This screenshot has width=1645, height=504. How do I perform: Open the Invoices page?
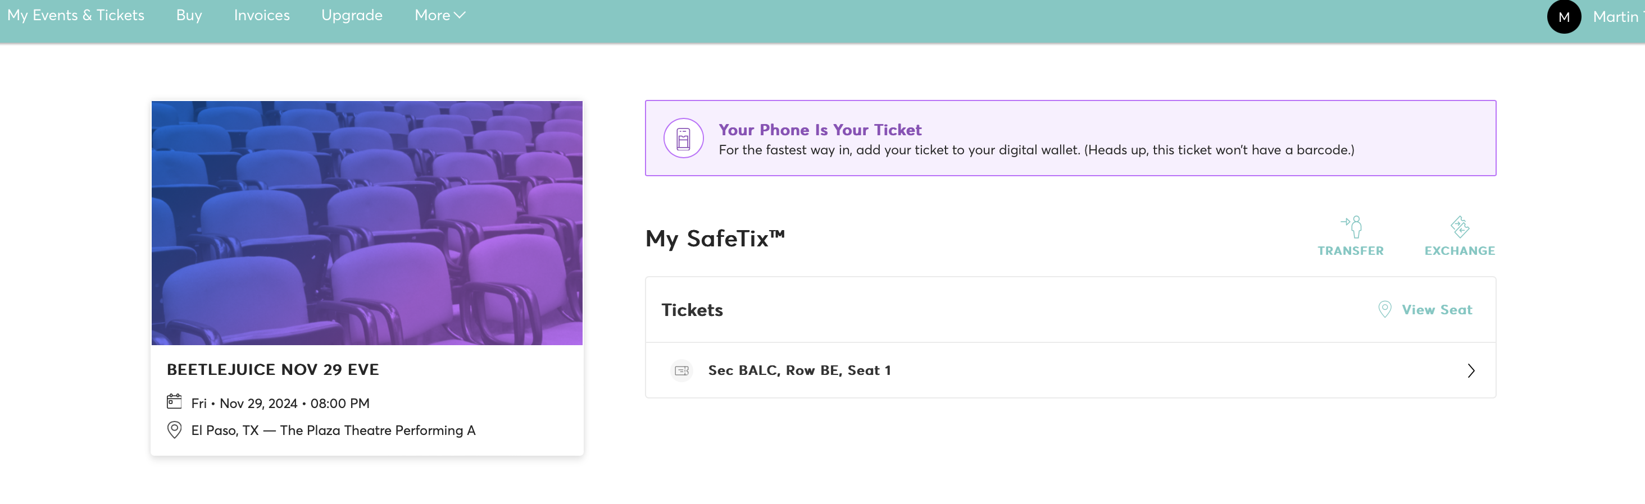[262, 15]
